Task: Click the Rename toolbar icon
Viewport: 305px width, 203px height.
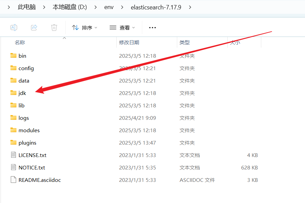Action: (x=14, y=28)
